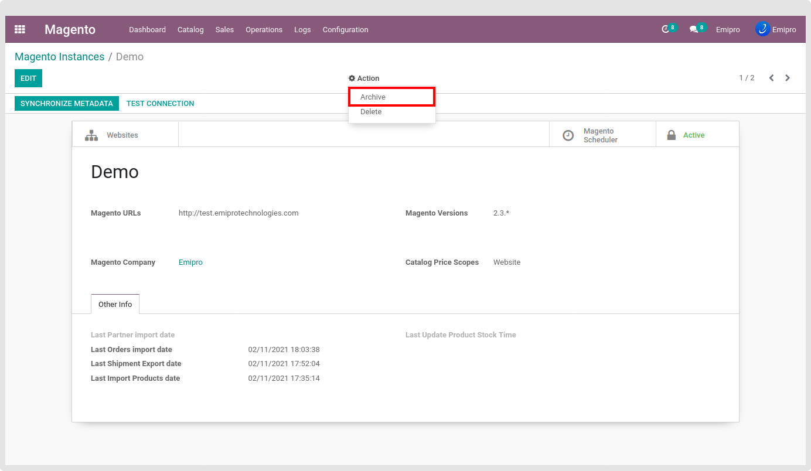The height and width of the screenshot is (471, 811).
Task: Open the Logs menu
Action: (302, 29)
